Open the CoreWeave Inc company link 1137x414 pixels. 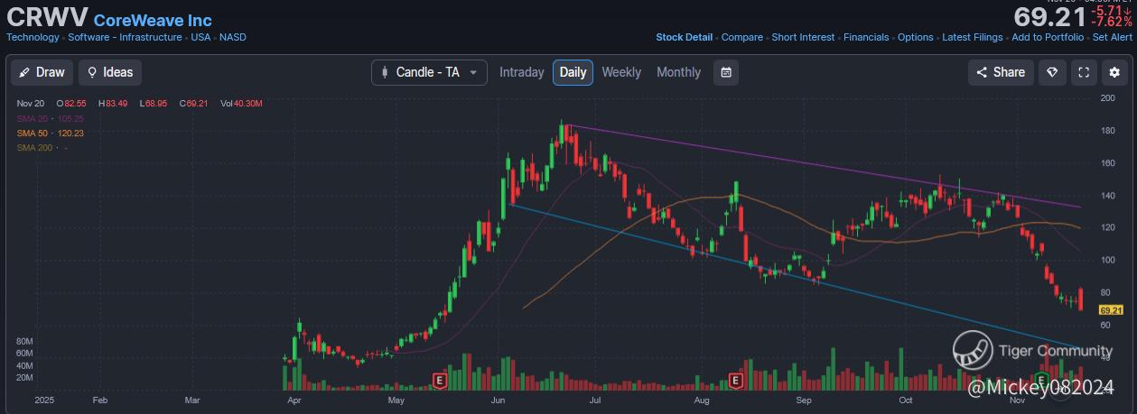(x=153, y=20)
